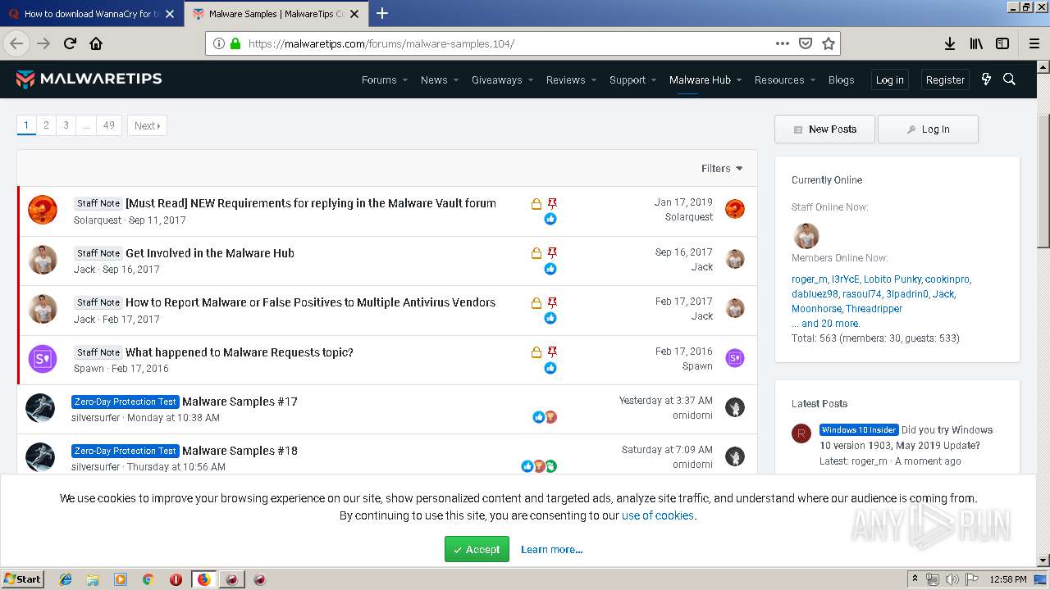
Task: Open Firefox home with the house icon
Action: pos(96,43)
